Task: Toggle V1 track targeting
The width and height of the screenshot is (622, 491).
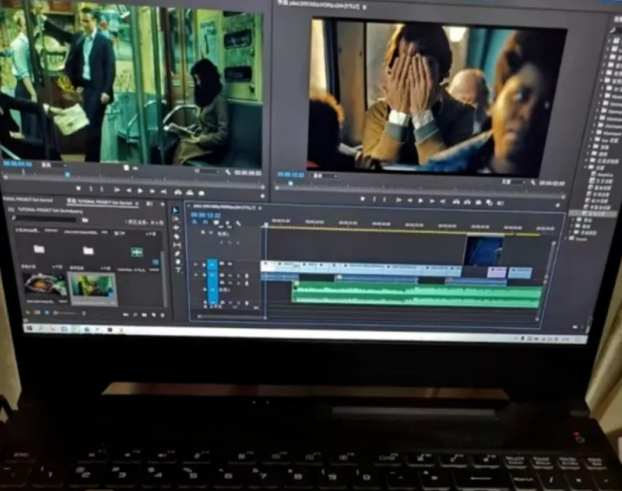Action: coord(213,264)
